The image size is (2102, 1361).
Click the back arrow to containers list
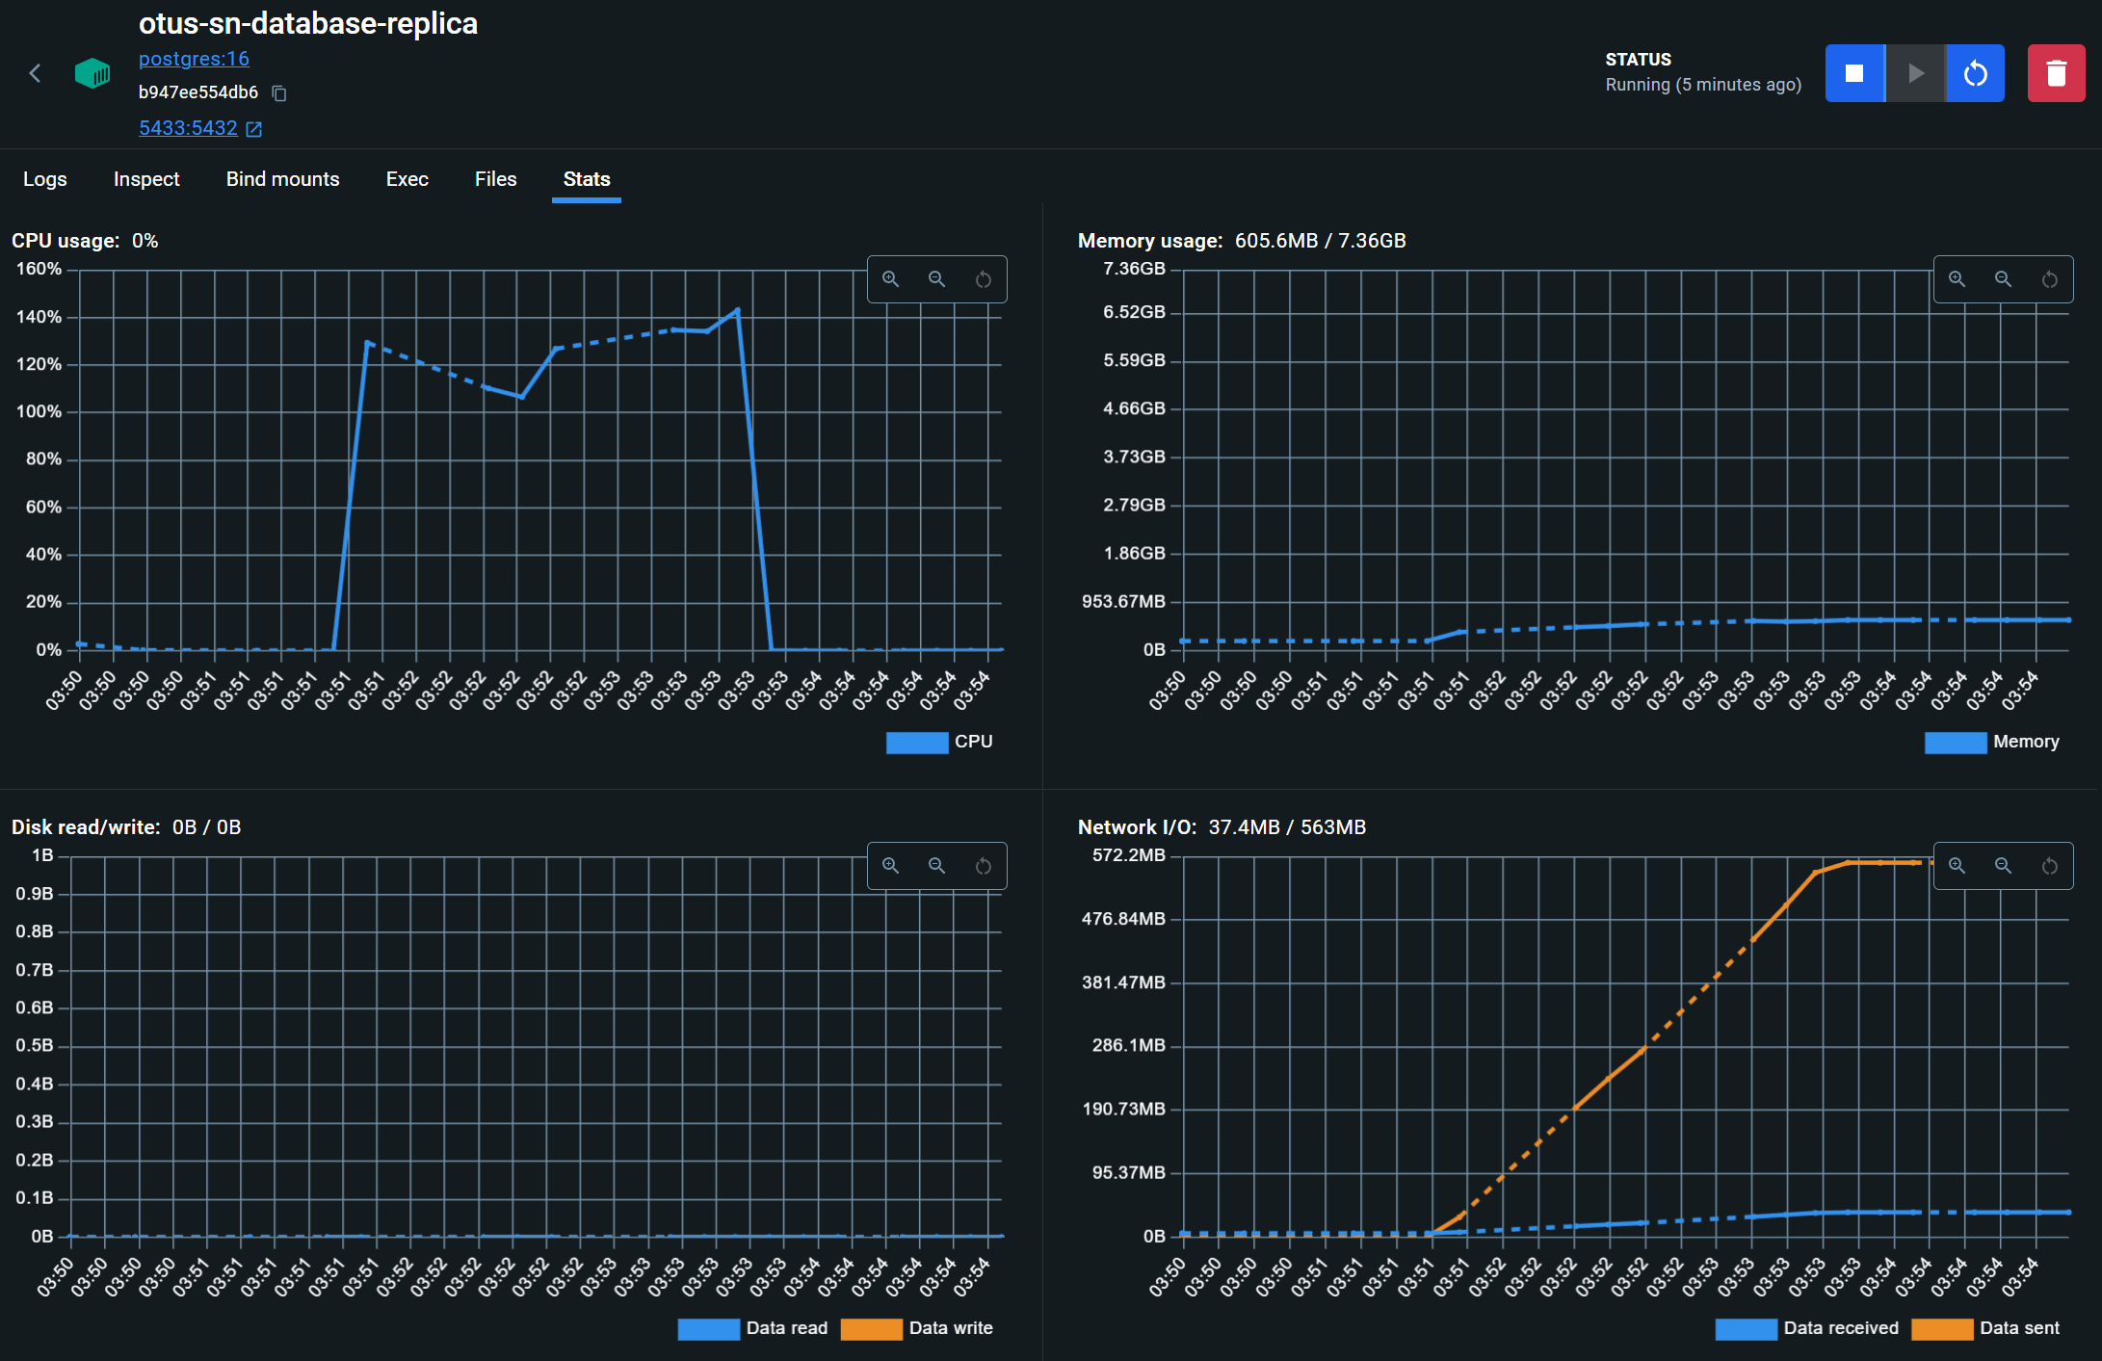[x=36, y=73]
